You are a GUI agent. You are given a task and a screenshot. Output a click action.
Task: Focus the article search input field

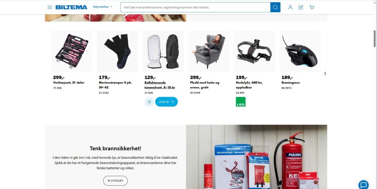point(195,7)
